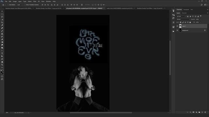The width and height of the screenshot is (209, 117).
Task: Open the layer filter Kind dropdown
Action: (x=181, y=16)
